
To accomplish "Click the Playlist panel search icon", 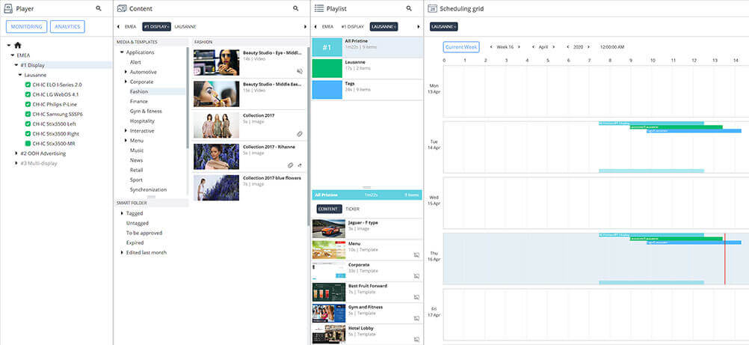I will pos(409,8).
